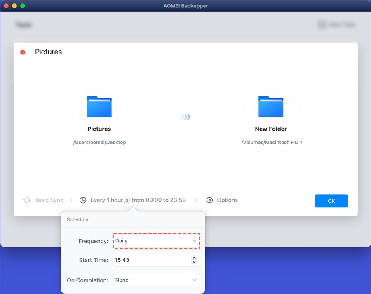Select the New Folder destination folder icon
Viewport: 371px width, 294px height.
tap(271, 106)
